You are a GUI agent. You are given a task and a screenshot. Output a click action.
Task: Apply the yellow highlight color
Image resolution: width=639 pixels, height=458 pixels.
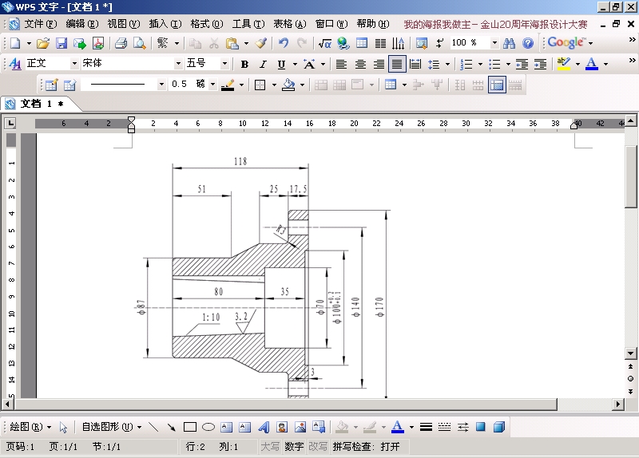[x=564, y=64]
